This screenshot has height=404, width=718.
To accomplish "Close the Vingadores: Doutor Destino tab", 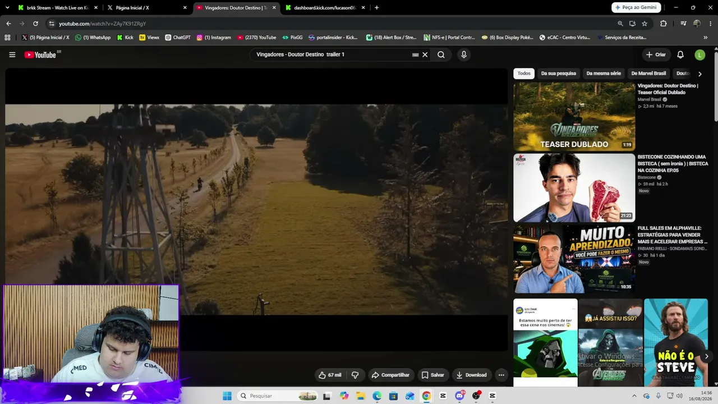I will [274, 8].
